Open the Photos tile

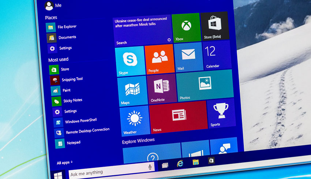pos(205,86)
